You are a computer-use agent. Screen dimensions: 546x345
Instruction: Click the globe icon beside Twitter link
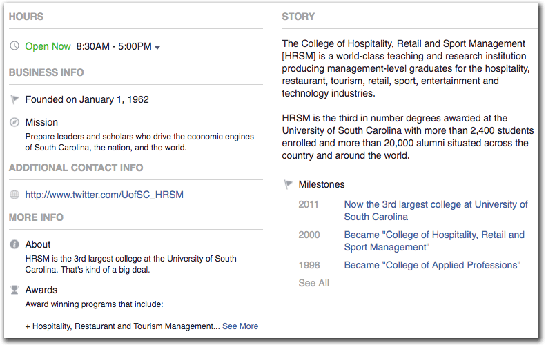[x=15, y=195]
